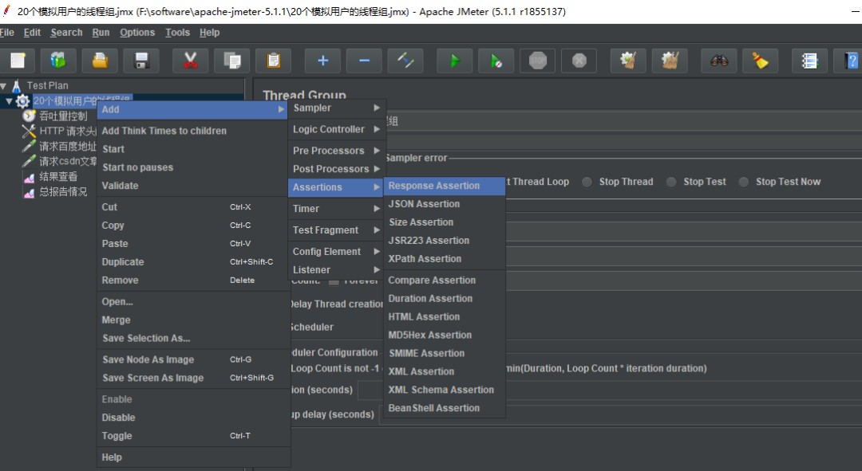862x471 pixels.
Task: Choose Test Fragment submenu entry
Action: [x=337, y=230]
